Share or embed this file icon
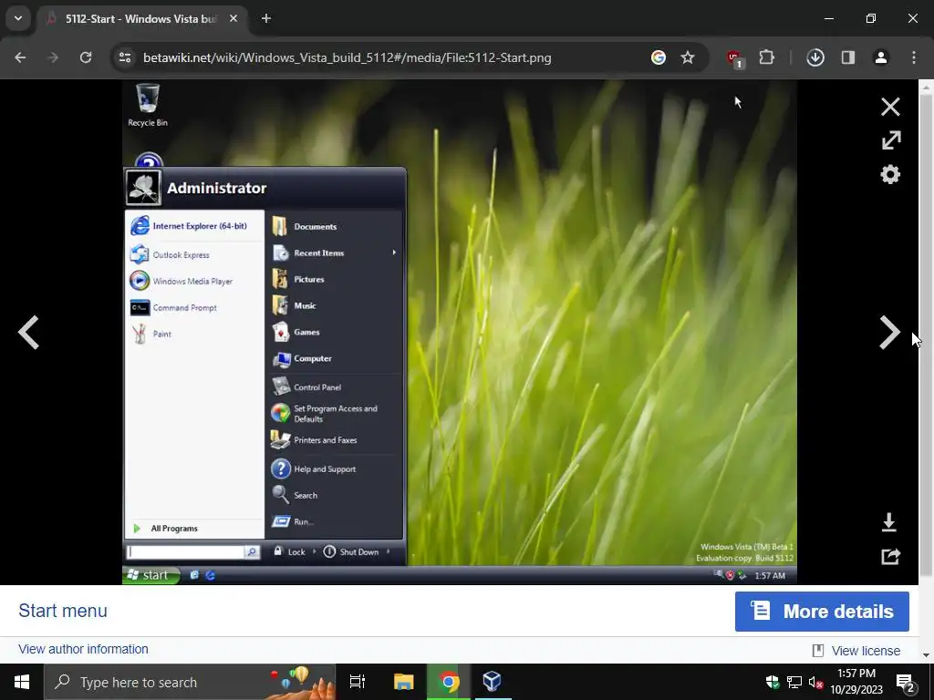The image size is (934, 700). click(890, 556)
